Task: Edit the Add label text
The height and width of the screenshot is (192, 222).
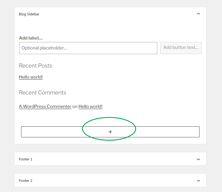Action: tap(31, 38)
